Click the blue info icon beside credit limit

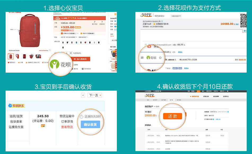(x=228, y=112)
